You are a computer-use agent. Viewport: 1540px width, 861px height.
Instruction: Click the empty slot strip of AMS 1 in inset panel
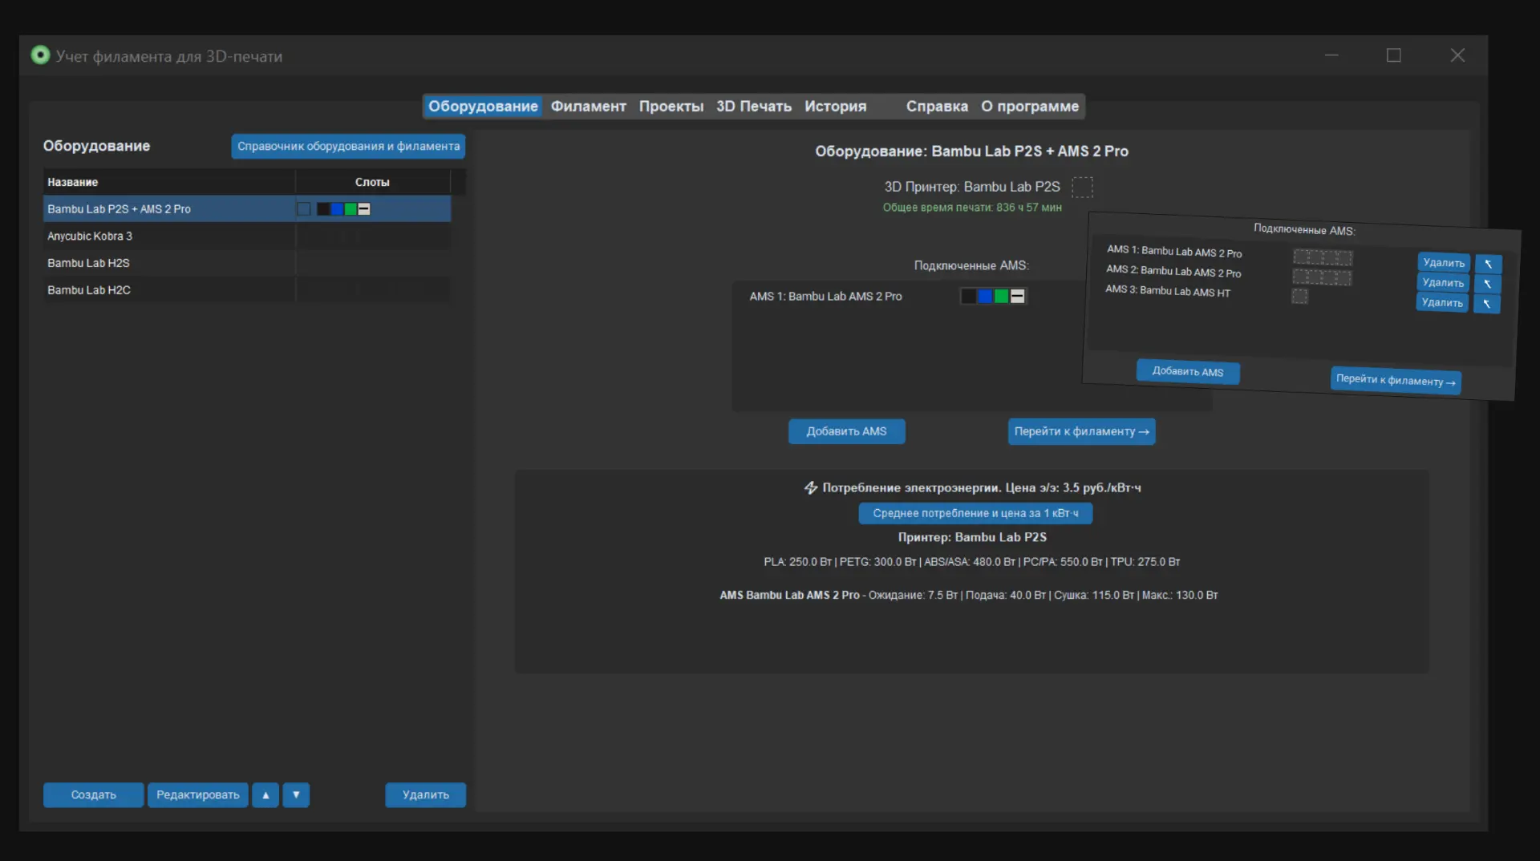[x=1323, y=257]
